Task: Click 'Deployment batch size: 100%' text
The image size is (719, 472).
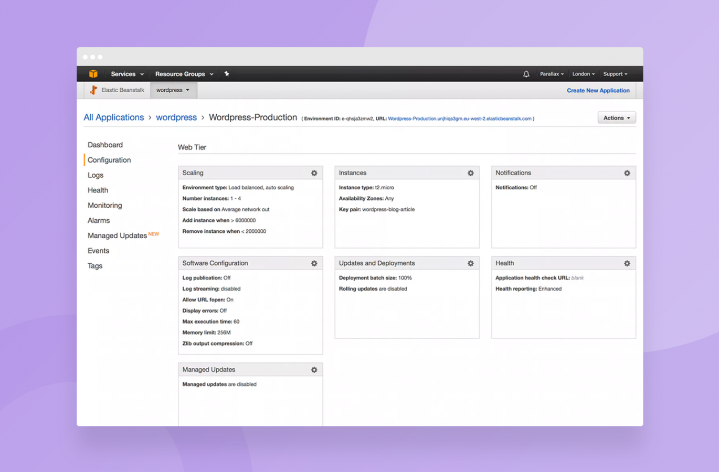Action: point(375,278)
